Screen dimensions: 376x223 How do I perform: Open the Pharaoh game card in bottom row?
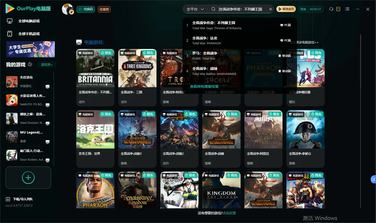95,190
